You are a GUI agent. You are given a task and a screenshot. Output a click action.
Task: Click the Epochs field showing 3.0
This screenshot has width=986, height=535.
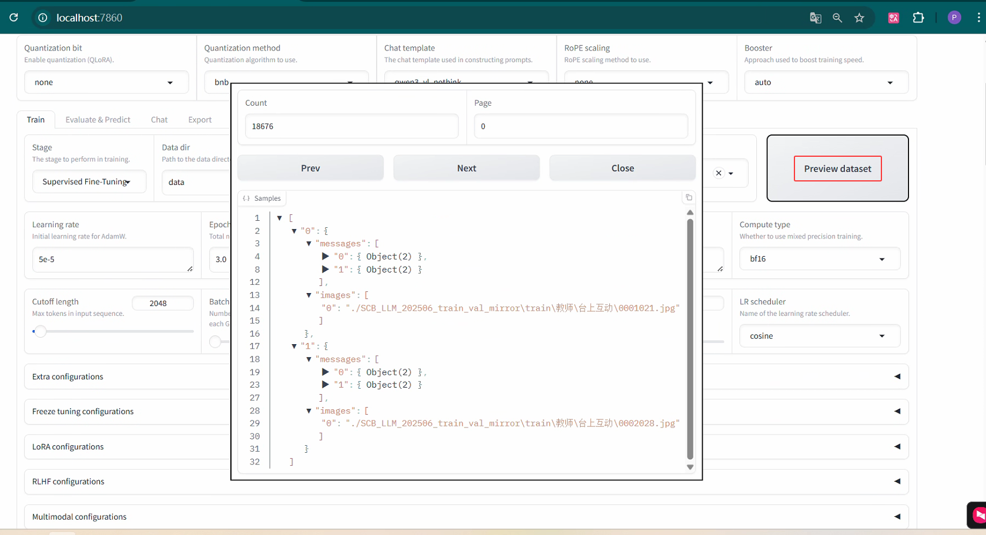pyautogui.click(x=220, y=259)
